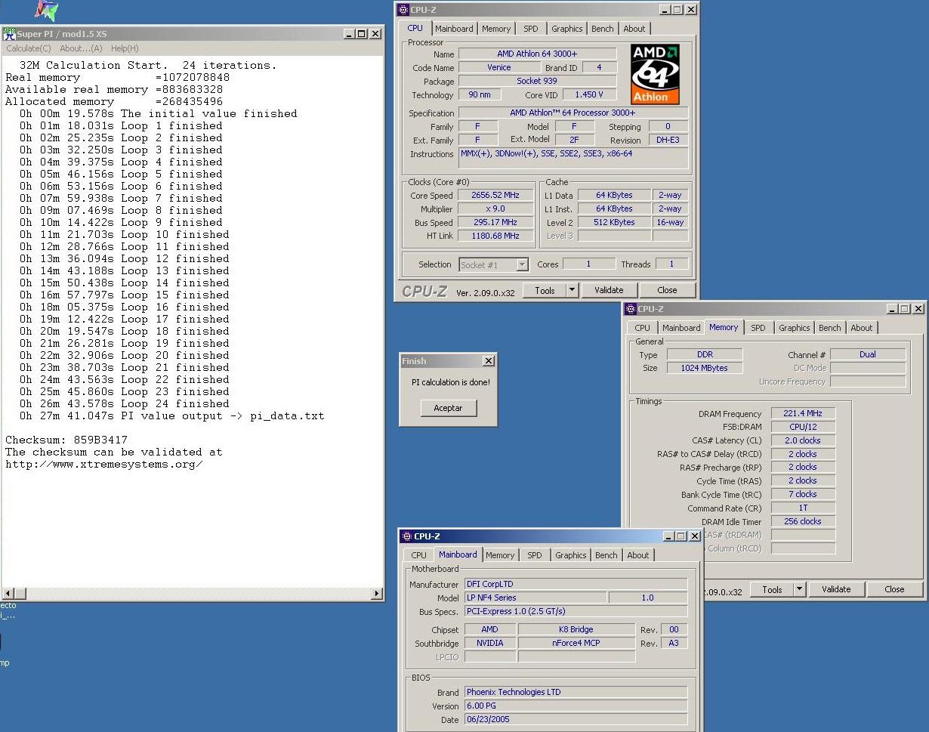The height and width of the screenshot is (732, 929).
Task: Open the Calculate(C) menu in Super PI
Action: click(28, 48)
